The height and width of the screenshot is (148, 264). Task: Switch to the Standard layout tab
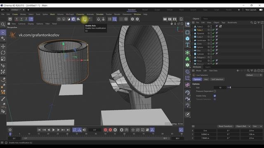click(132, 10)
